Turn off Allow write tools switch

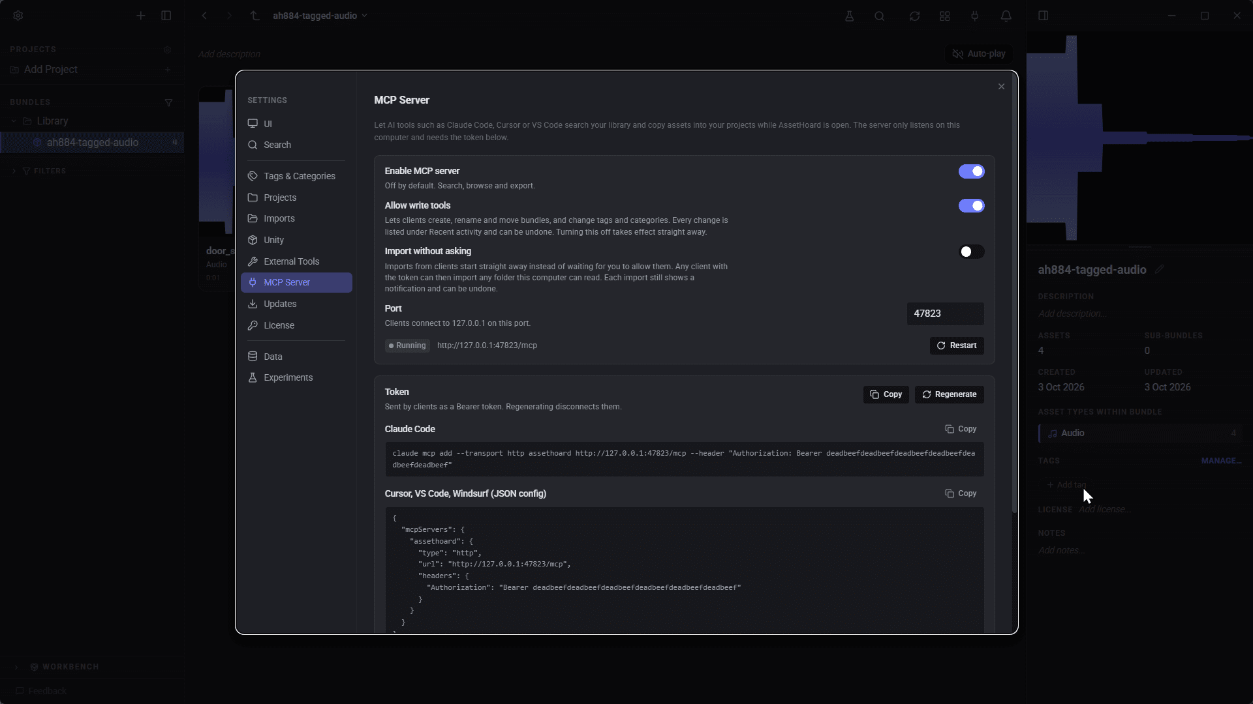[971, 206]
